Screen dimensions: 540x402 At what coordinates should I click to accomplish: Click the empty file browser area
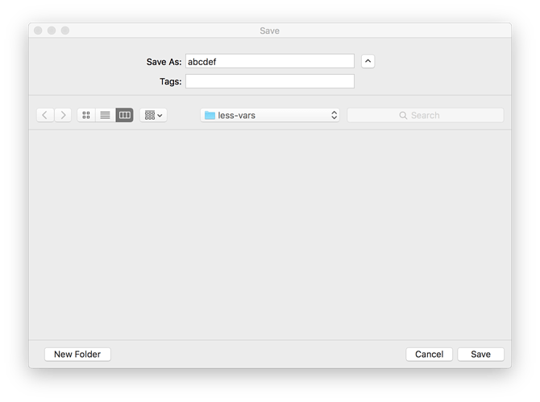[x=269, y=233]
